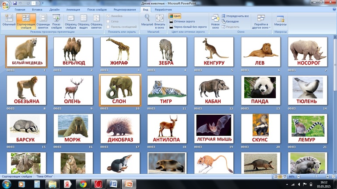Start Показ слайдов from the ribbon
Viewport: 337px width, 189px height.
[56, 22]
